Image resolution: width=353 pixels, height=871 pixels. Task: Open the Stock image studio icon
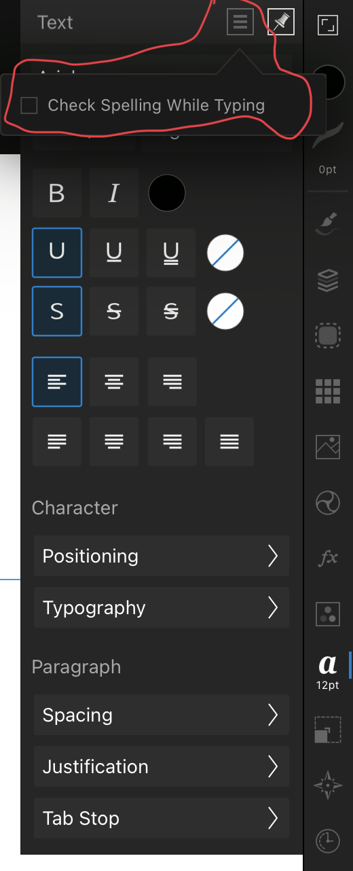click(328, 446)
